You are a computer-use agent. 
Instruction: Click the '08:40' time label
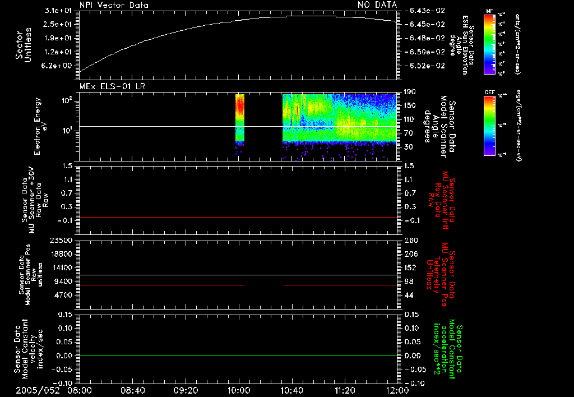point(132,390)
